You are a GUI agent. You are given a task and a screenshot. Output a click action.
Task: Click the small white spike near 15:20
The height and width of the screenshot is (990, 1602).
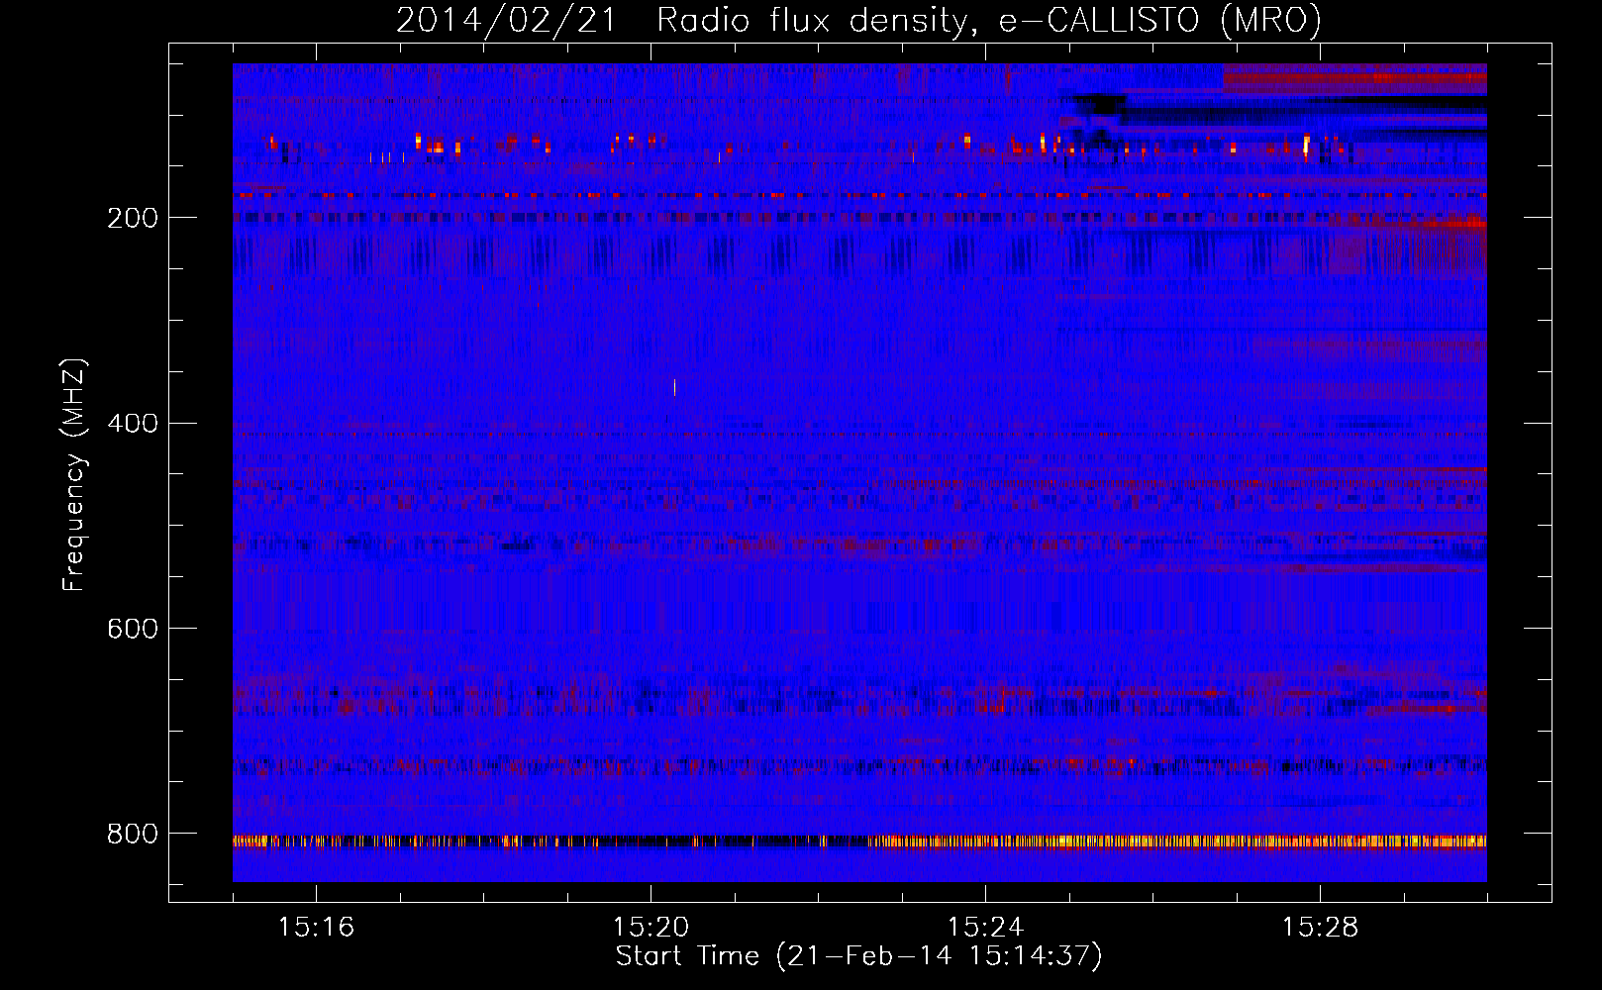[x=675, y=387]
